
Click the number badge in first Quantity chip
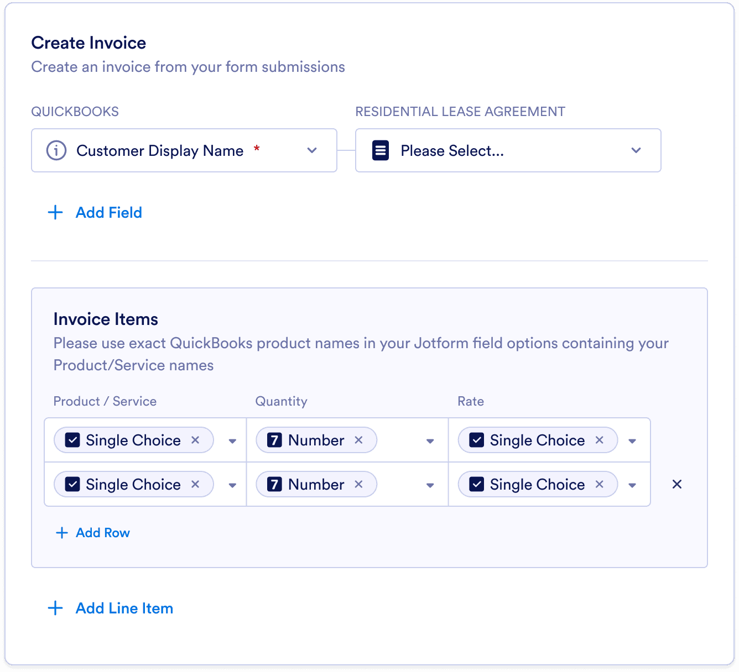click(x=274, y=440)
